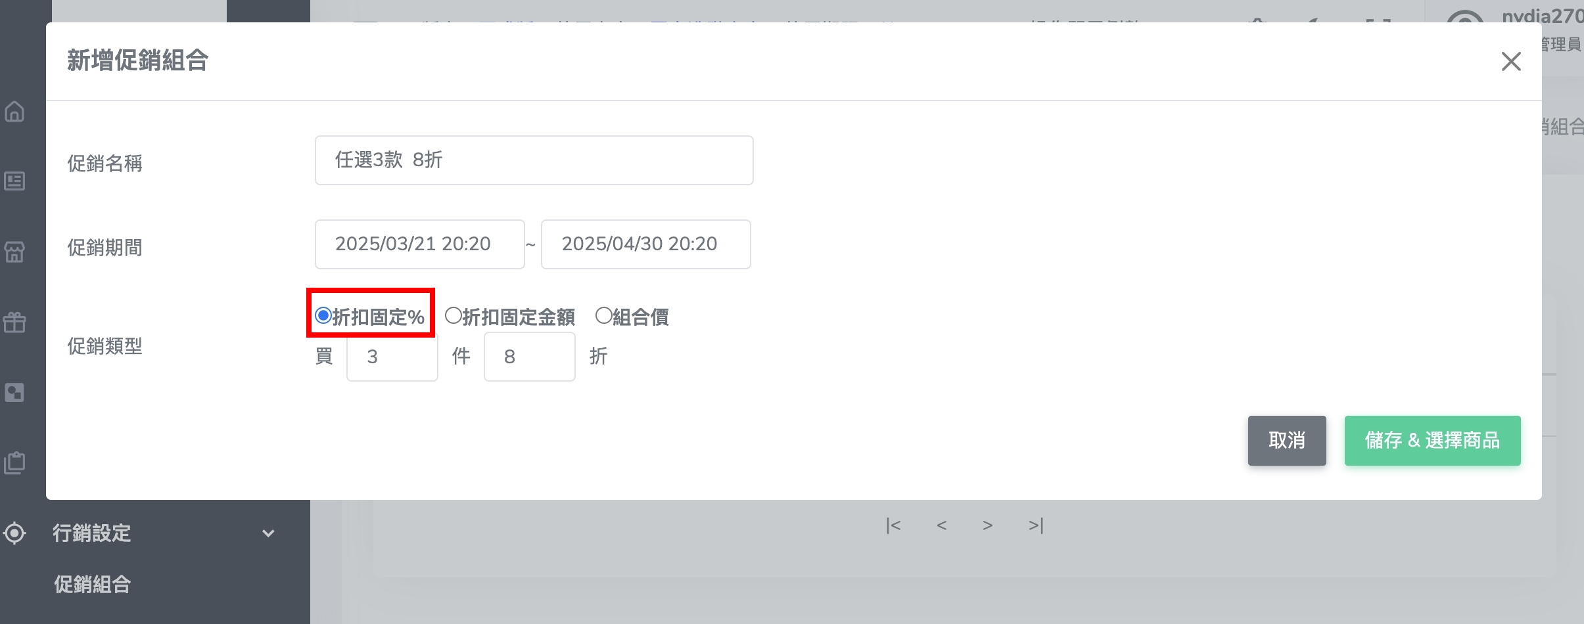Open the end date picker field
This screenshot has width=1584, height=624.
point(645,244)
